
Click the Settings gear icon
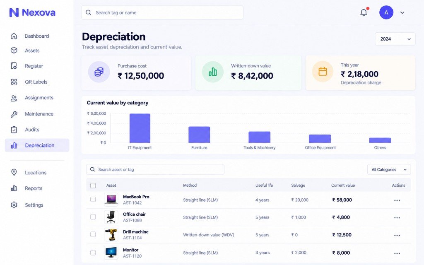[14, 205]
